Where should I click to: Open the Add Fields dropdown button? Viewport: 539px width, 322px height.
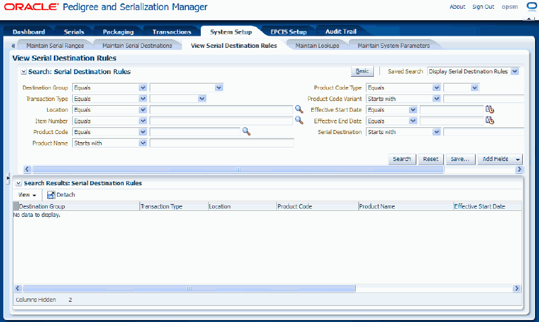tap(500, 159)
